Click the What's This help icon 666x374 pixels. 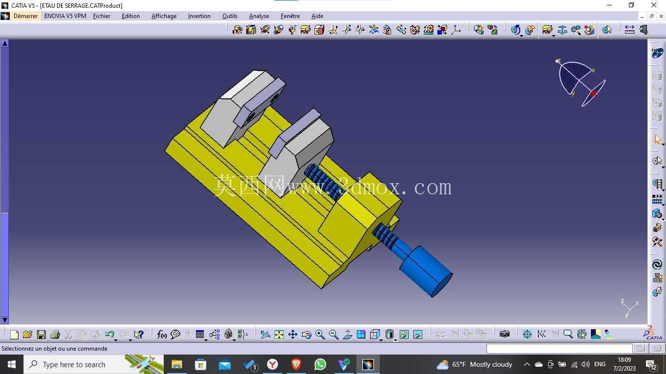pyautogui.click(x=139, y=335)
